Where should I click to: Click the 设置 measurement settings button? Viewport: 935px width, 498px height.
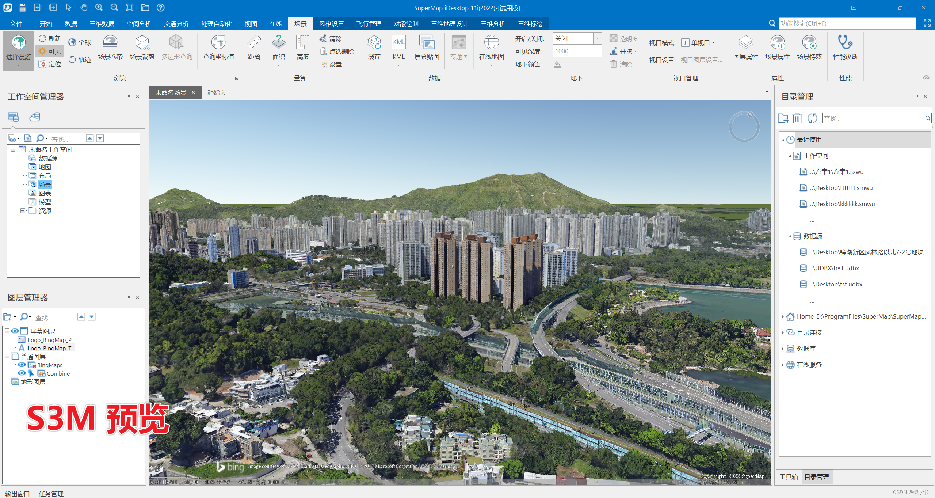point(331,64)
